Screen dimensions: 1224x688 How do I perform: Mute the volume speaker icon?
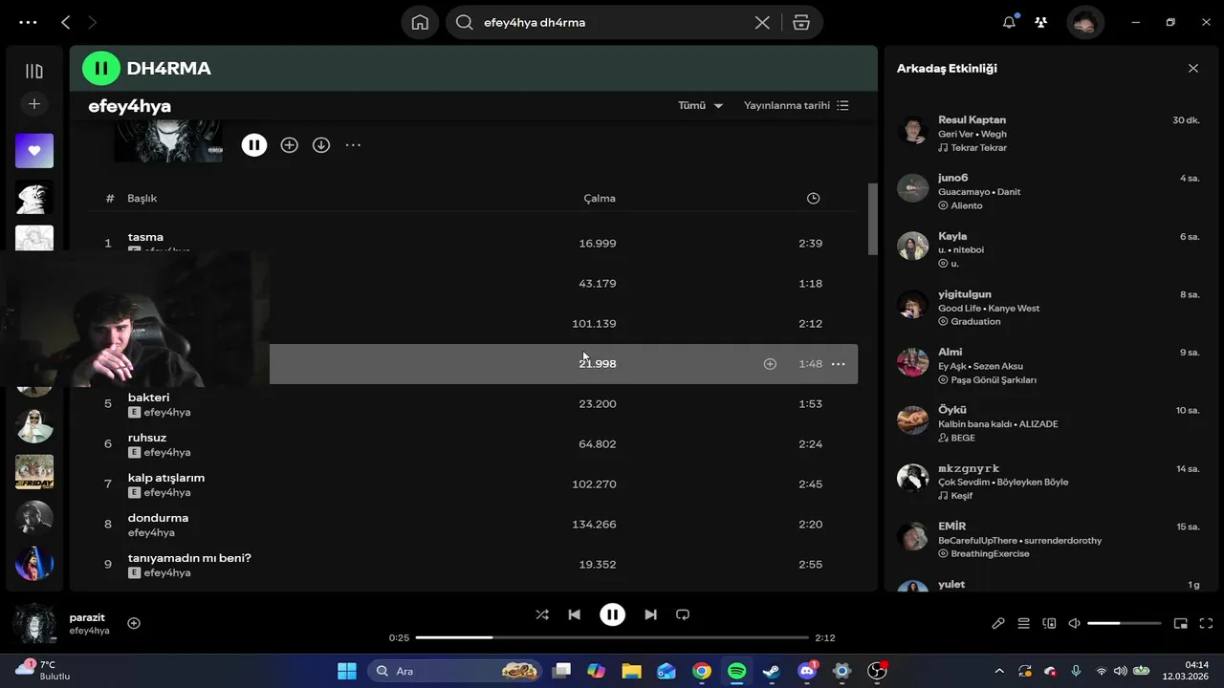tap(1074, 623)
